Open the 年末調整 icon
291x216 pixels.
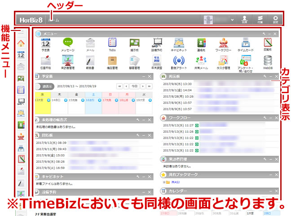[x=157, y=60]
